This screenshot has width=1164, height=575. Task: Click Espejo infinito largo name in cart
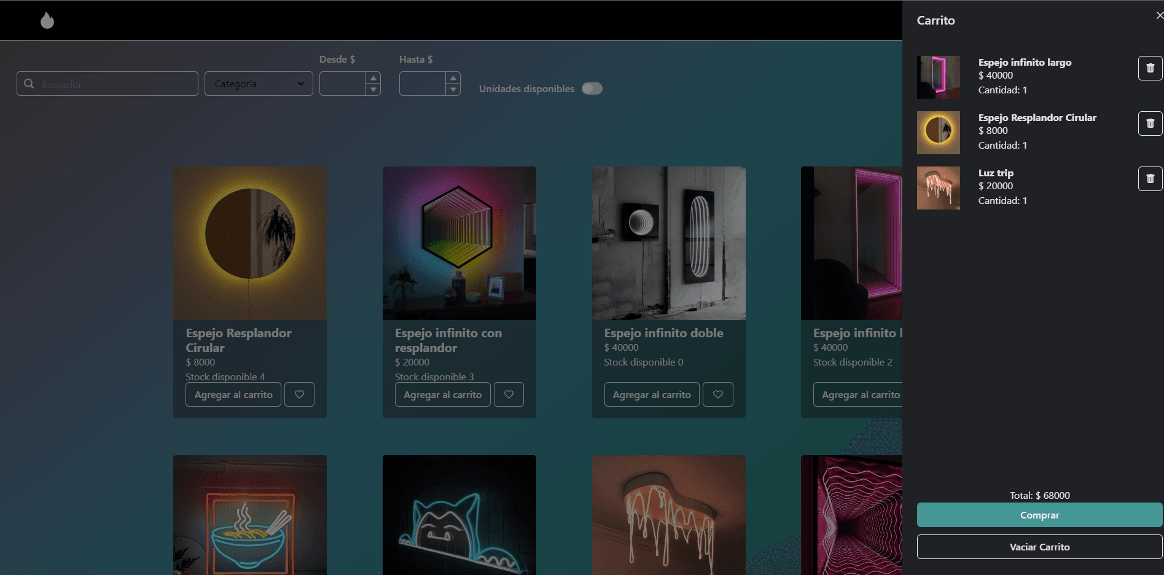(x=1025, y=62)
